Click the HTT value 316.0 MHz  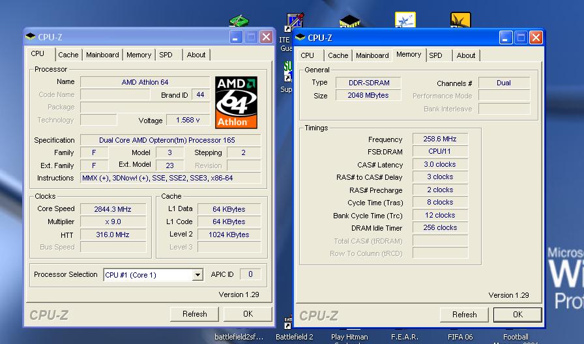113,235
